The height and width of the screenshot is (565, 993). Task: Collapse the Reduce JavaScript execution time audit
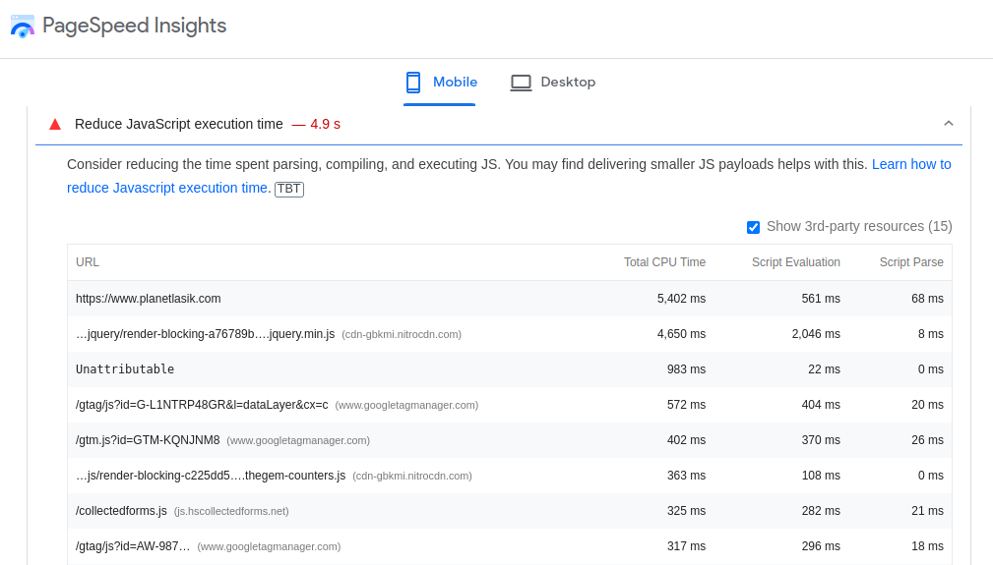(948, 123)
